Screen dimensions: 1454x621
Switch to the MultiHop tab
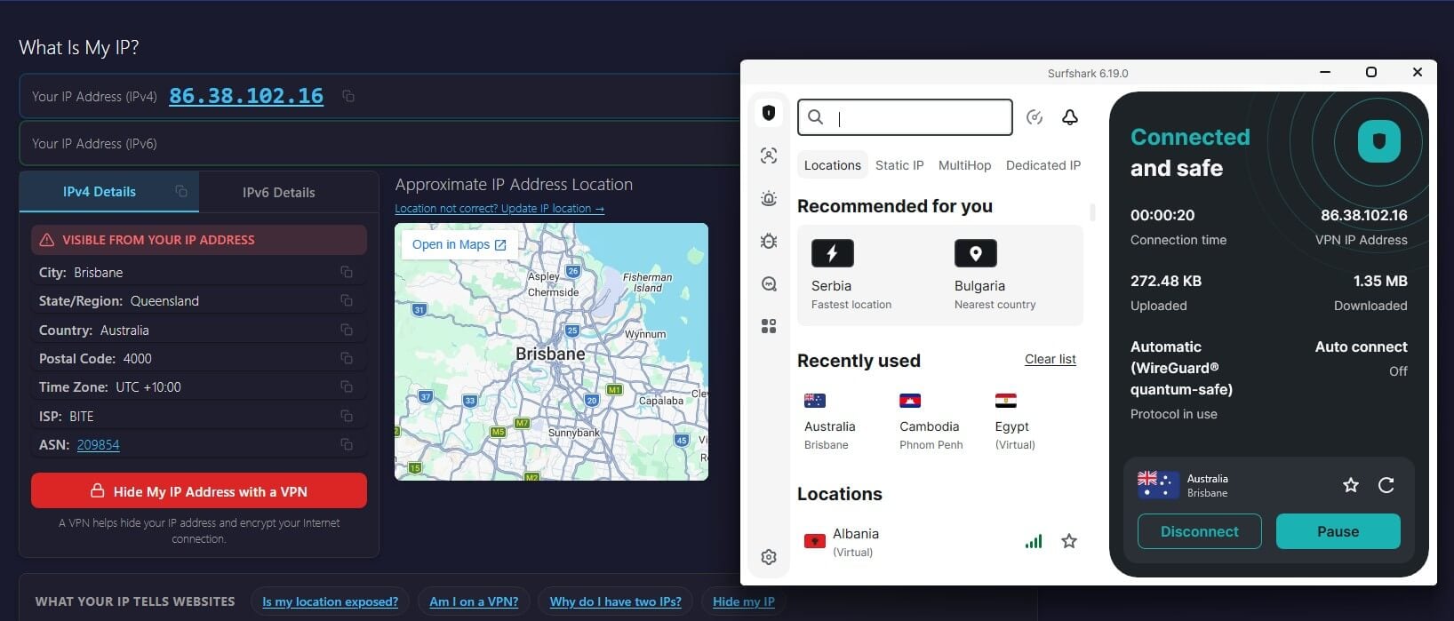pos(964,165)
